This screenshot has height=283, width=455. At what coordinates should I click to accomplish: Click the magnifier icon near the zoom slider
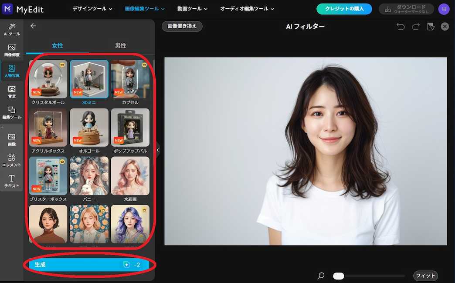tap(321, 276)
